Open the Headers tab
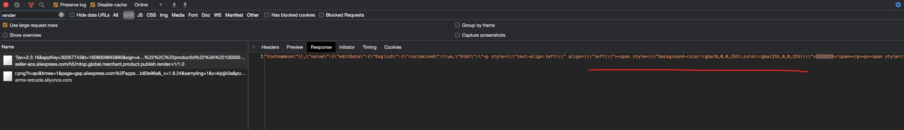 (270, 47)
